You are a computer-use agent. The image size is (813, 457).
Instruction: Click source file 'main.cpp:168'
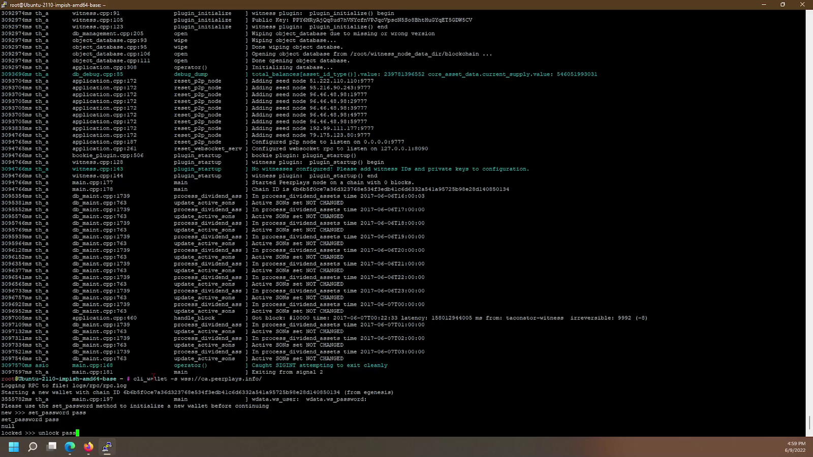coord(92,366)
